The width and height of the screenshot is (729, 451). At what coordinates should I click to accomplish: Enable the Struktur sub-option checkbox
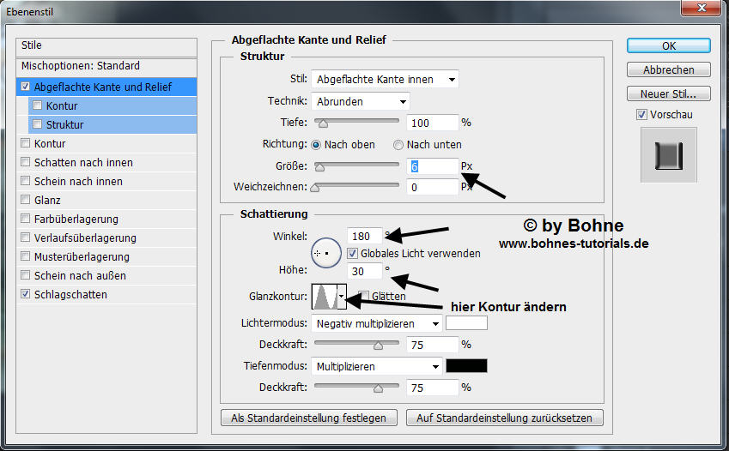click(37, 125)
